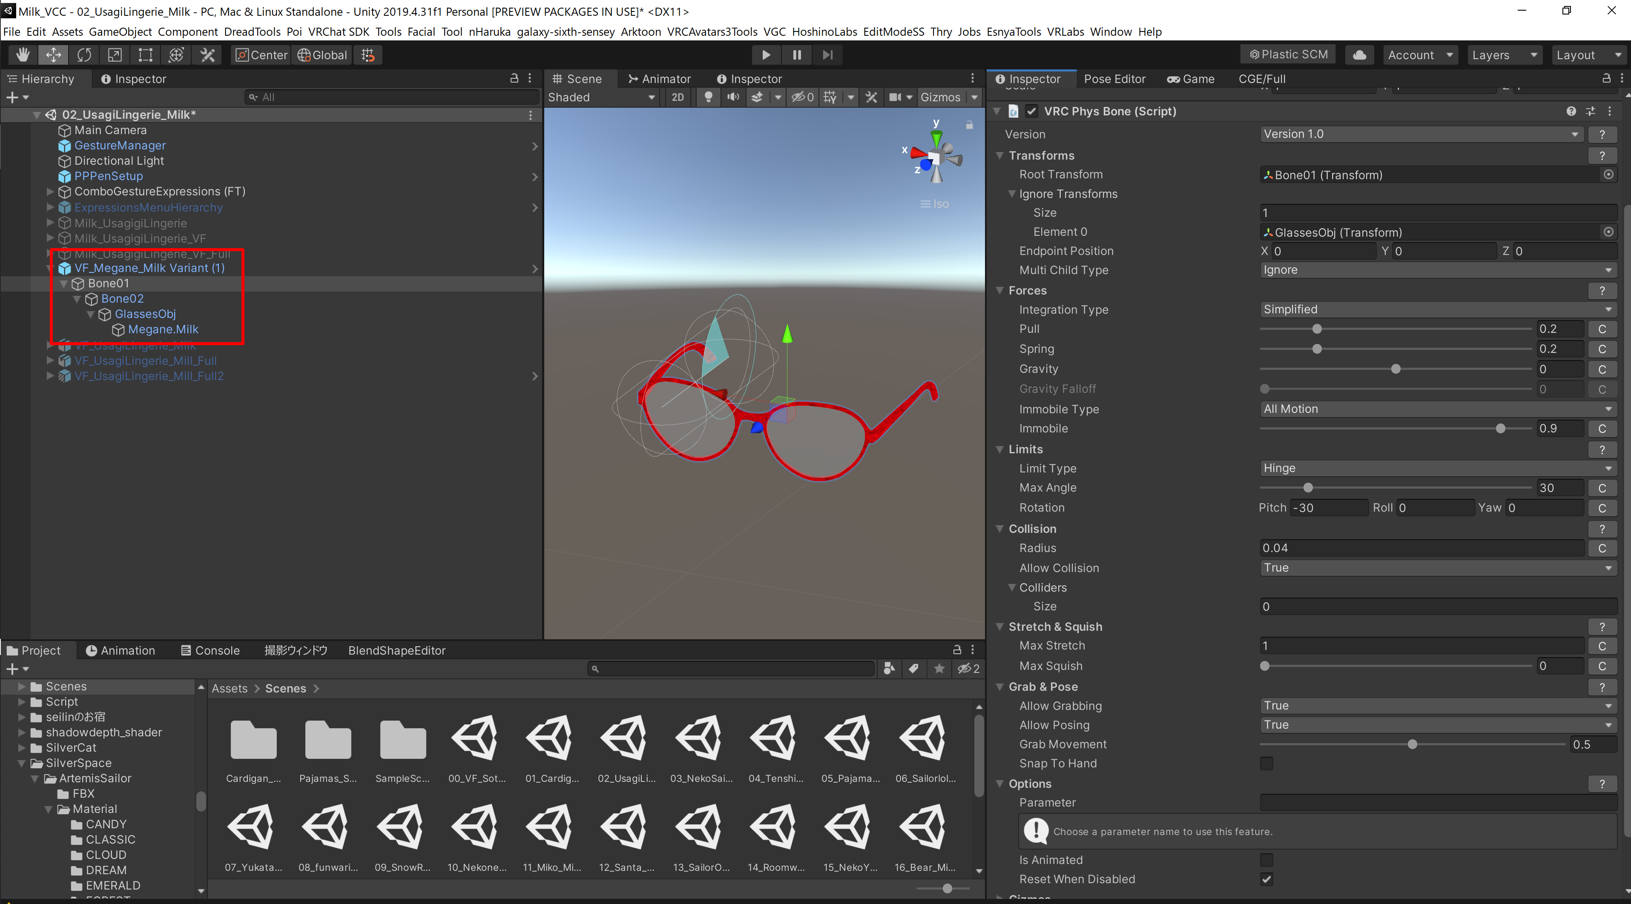Select the Rotate tool

click(x=84, y=55)
